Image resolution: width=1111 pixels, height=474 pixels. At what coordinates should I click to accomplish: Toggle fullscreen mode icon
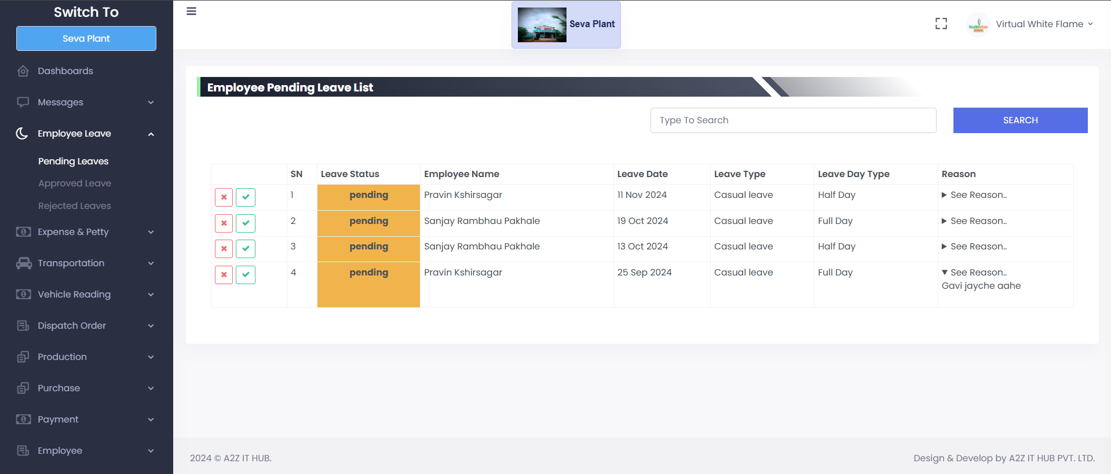coord(941,24)
